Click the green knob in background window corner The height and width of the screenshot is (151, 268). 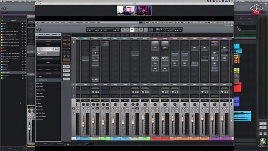point(263,141)
